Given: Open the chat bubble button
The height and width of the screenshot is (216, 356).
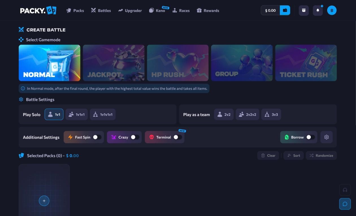Looking at the screenshot, I should point(345,204).
